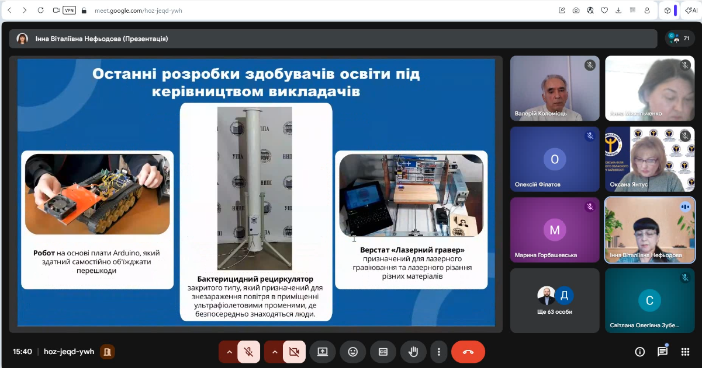The image size is (702, 368).
Task: Turn on the camera
Action: [294, 352]
